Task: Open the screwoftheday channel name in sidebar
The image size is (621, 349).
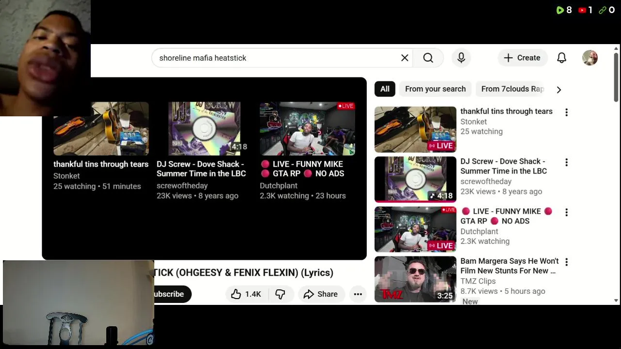Action: [486, 181]
